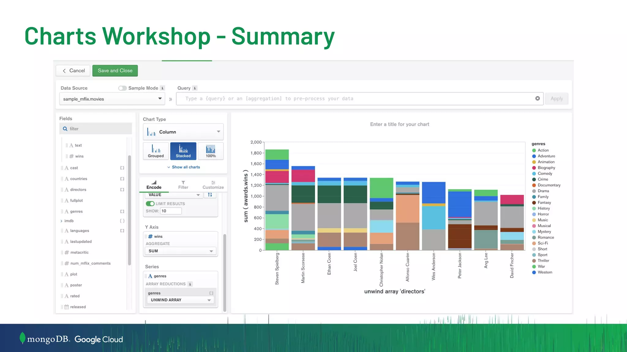Open the SUM aggregate dropdown
This screenshot has width=627, height=352.
[x=180, y=251]
